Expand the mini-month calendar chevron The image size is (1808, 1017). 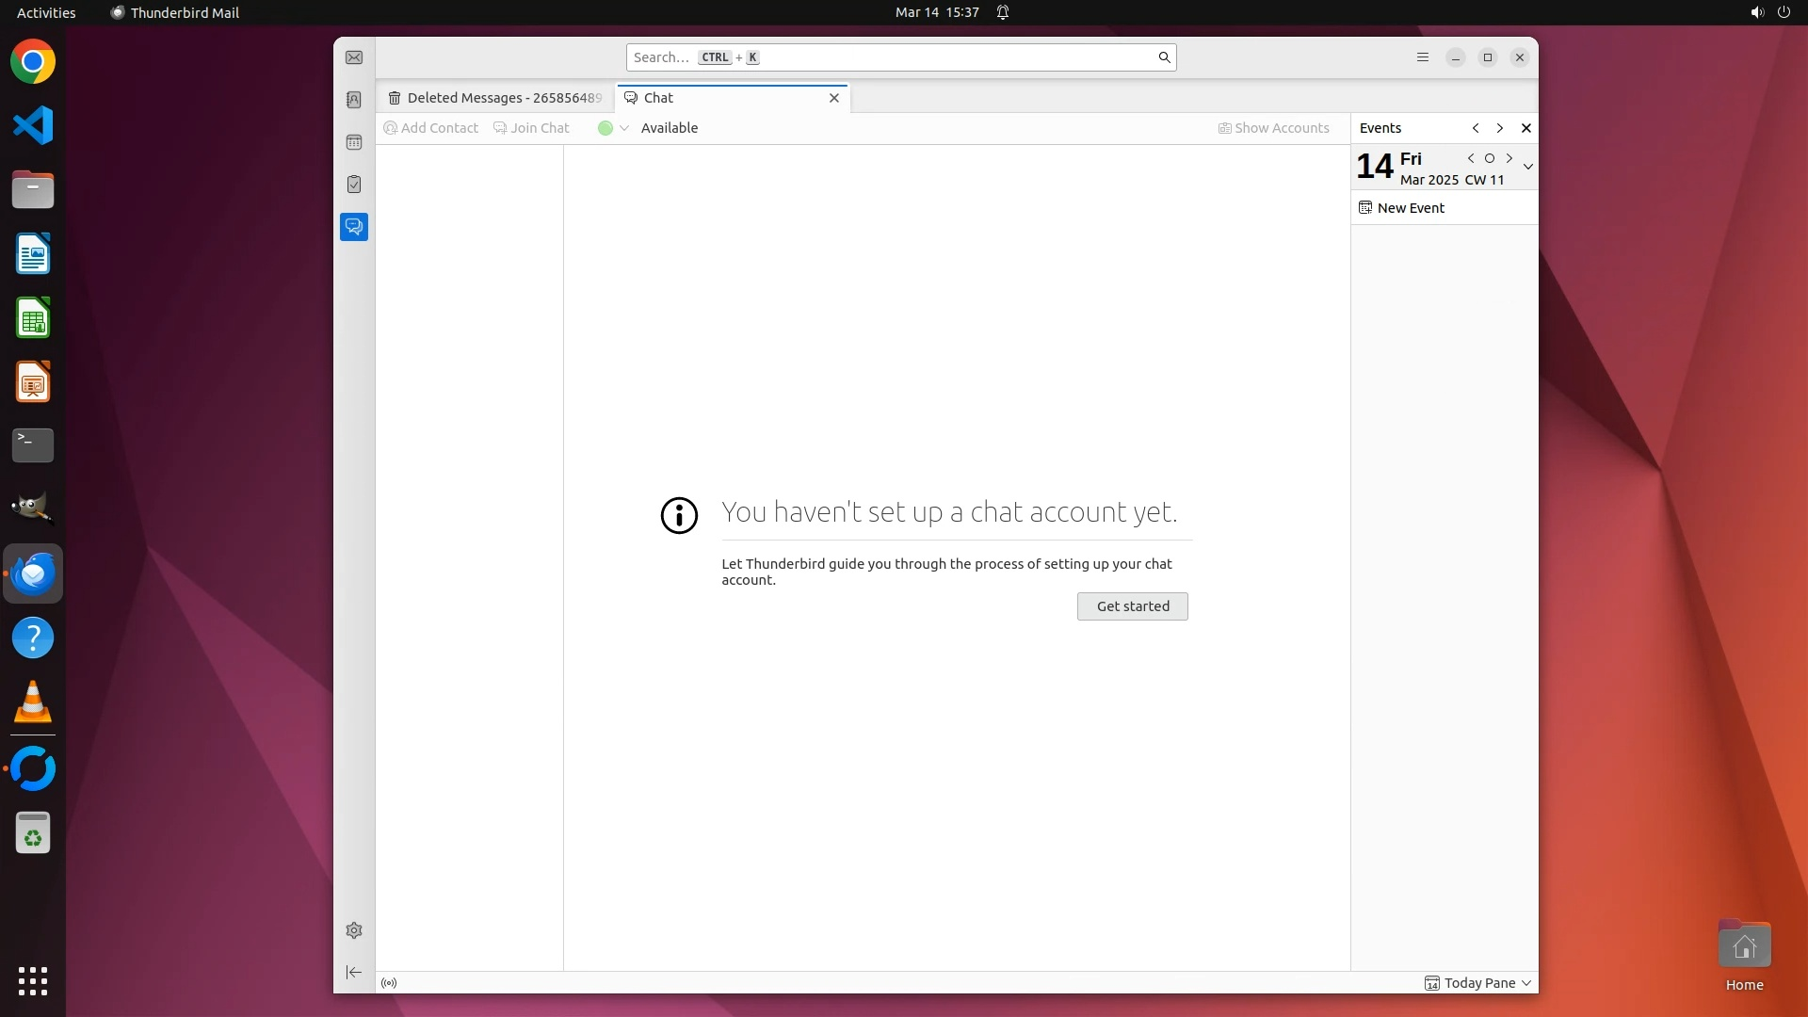pyautogui.click(x=1528, y=167)
